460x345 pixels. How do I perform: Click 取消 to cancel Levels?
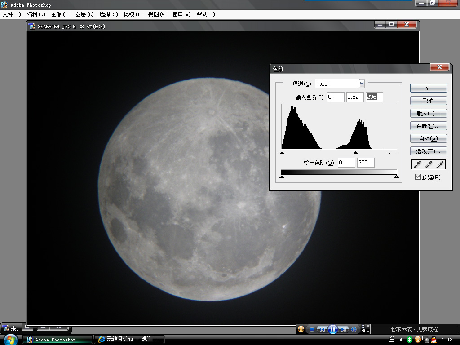[428, 101]
